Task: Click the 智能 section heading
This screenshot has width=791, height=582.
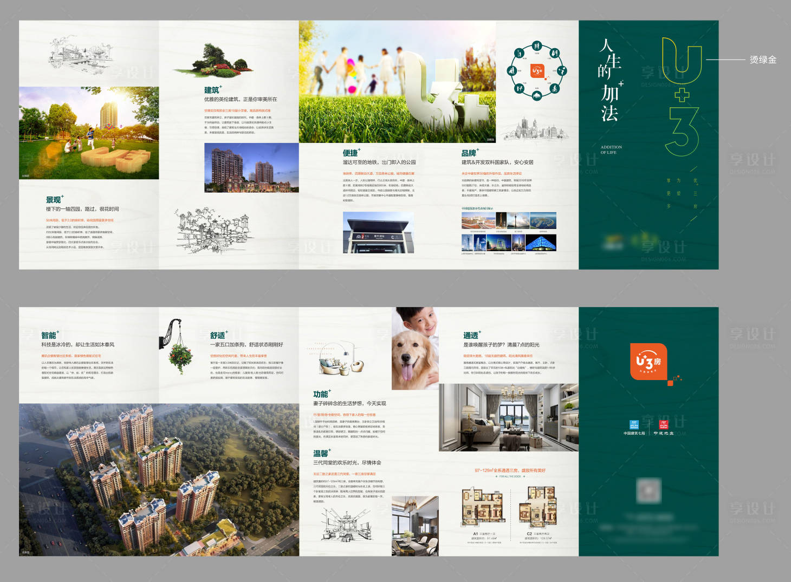Action: [49, 335]
